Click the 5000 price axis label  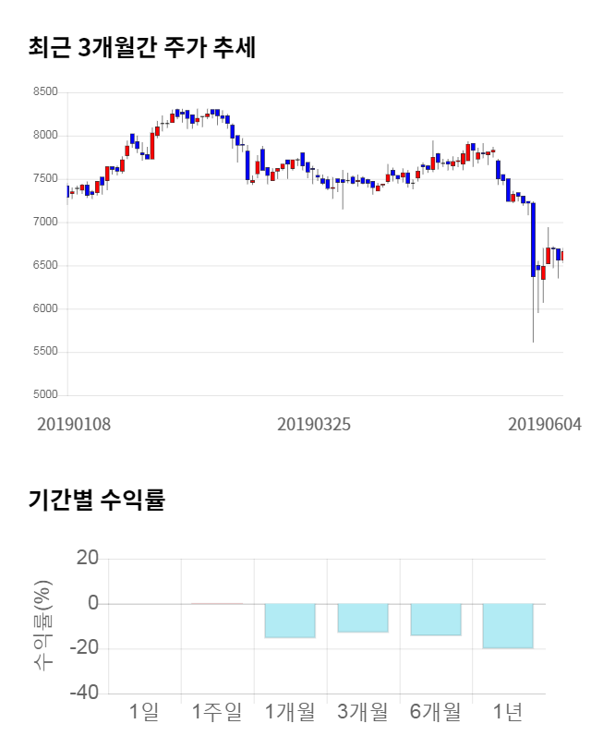pyautogui.click(x=44, y=395)
